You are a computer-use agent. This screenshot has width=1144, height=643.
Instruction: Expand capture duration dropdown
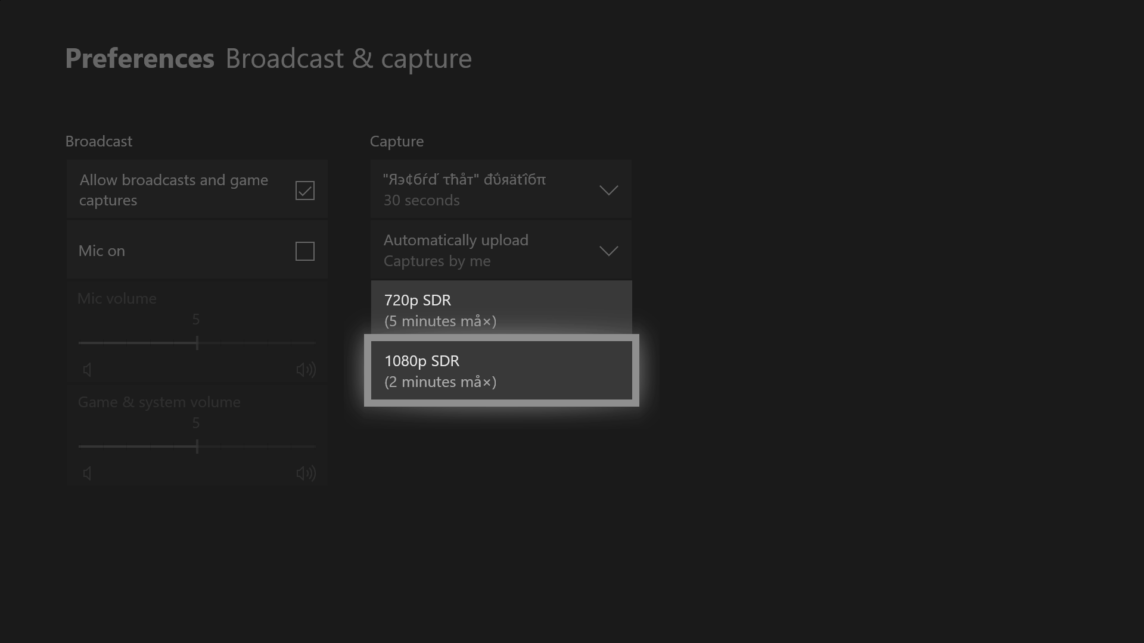click(500, 189)
